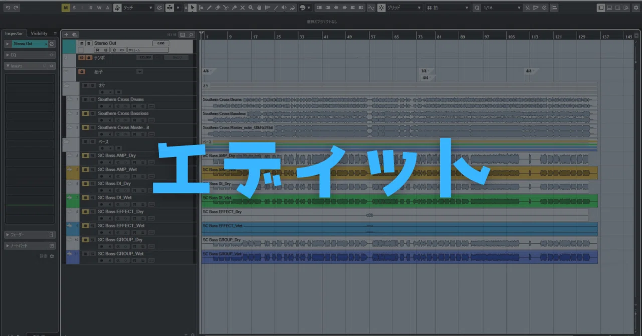Viewport: 642px width, 336px height.
Task: Select the Line tool
Action: 276,8
